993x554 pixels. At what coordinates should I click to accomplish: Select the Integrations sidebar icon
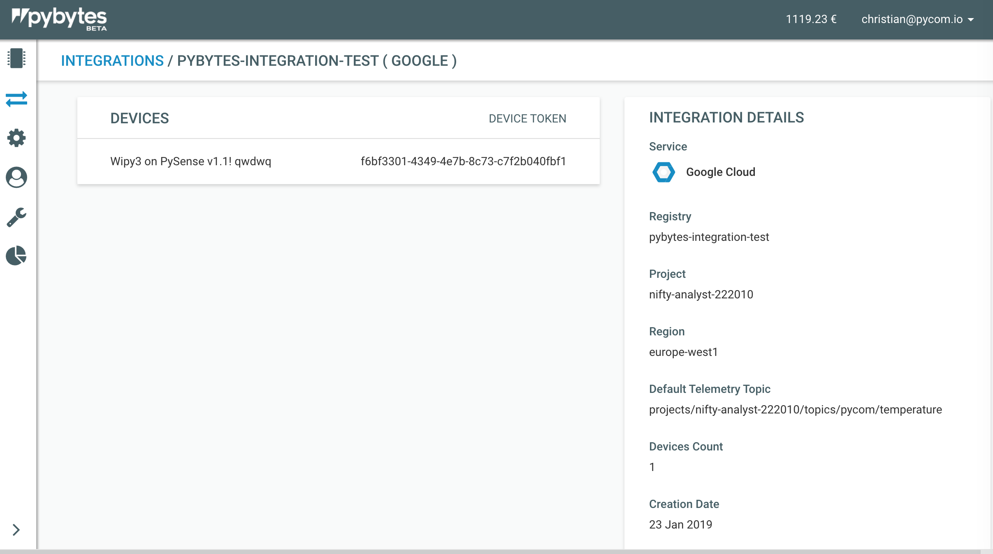click(x=16, y=99)
